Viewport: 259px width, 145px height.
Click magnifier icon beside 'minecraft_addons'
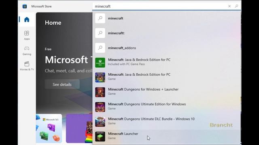[100, 48]
